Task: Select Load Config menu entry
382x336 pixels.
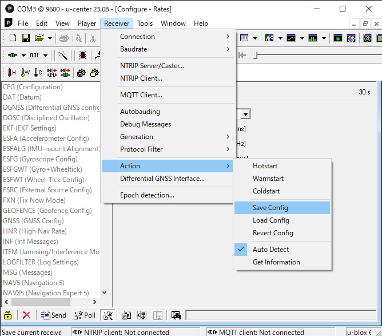Action: 282,220
